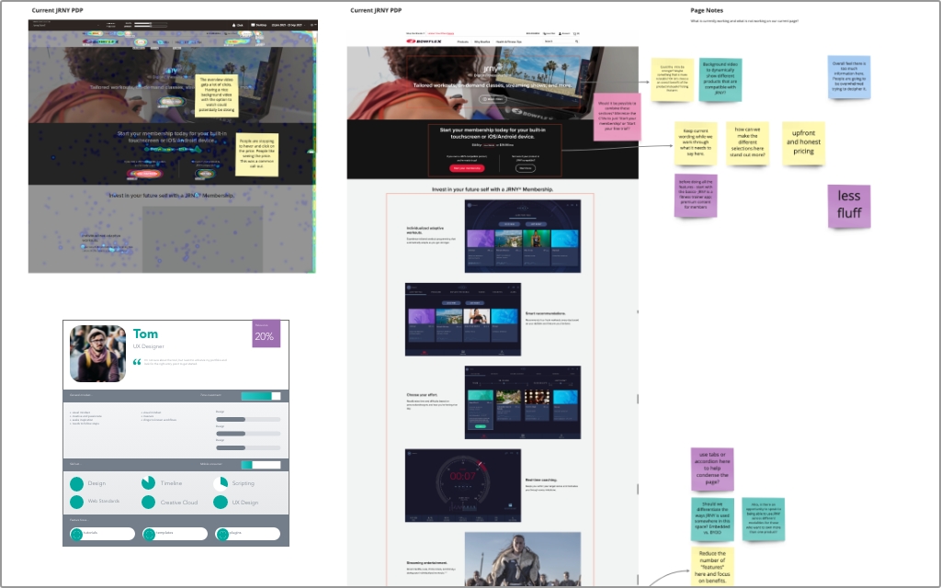This screenshot has height=588, width=941.
Task: Click the teal bar in the Skillset header row
Action: (260, 464)
